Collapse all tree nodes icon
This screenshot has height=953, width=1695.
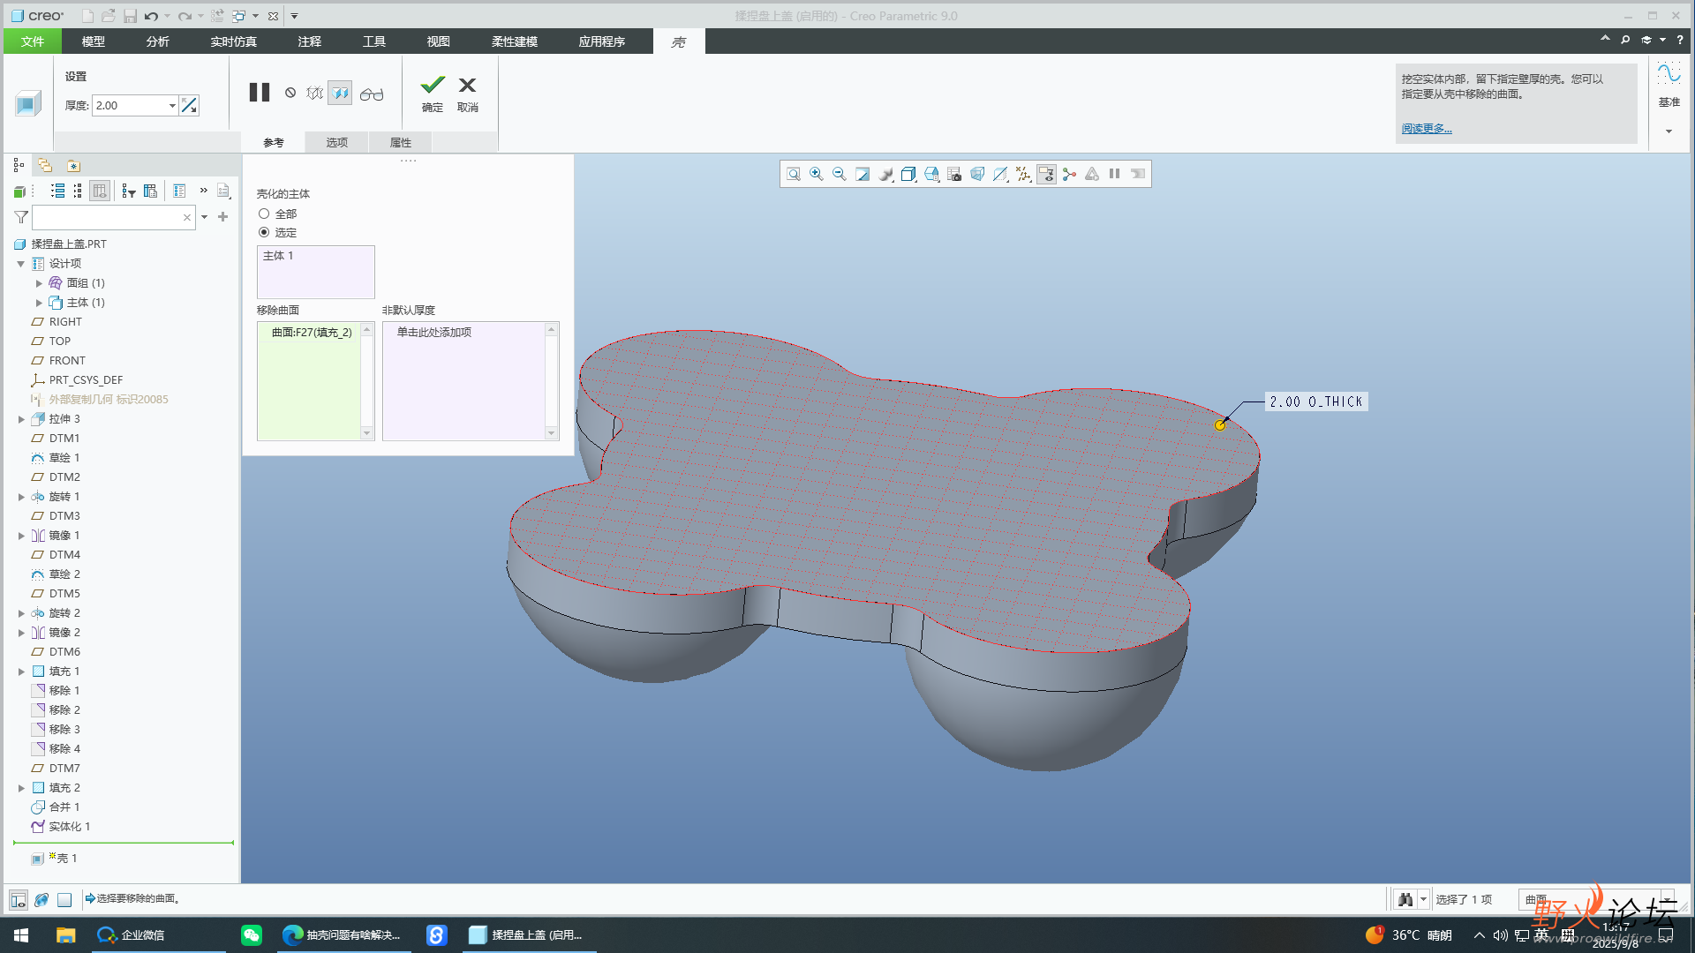78,191
